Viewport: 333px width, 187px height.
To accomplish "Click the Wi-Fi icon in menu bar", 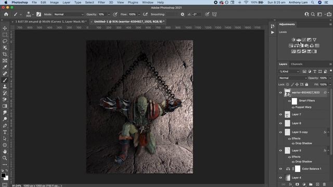I will point(246,2).
